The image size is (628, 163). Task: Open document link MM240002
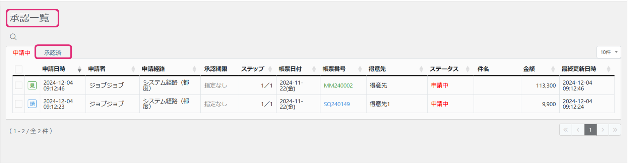click(x=338, y=86)
